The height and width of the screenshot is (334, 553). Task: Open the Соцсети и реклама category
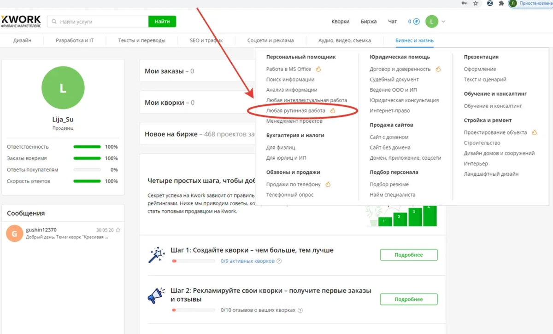(x=271, y=40)
